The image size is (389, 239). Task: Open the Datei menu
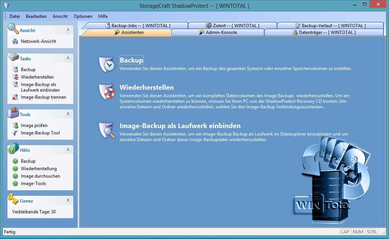pyautogui.click(x=15, y=16)
